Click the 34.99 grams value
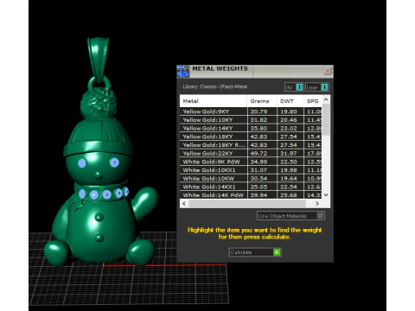This screenshot has height=311, width=415. [259, 162]
